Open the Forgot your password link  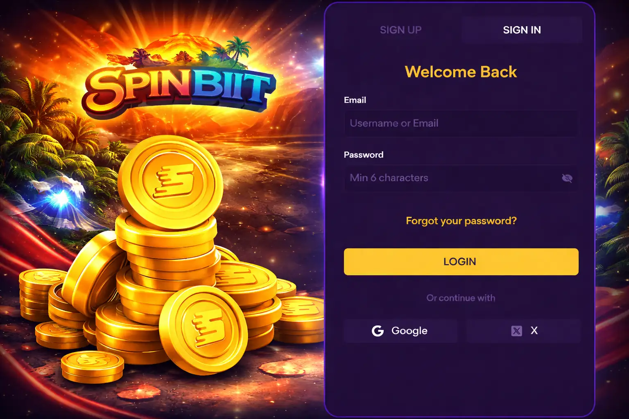pyautogui.click(x=461, y=221)
